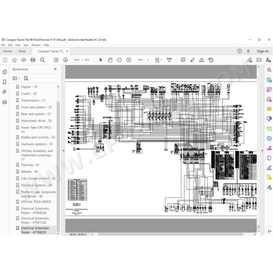Viewport: 273px width, 273px height.
Task: Click the Sign In button
Action: tap(262, 51)
